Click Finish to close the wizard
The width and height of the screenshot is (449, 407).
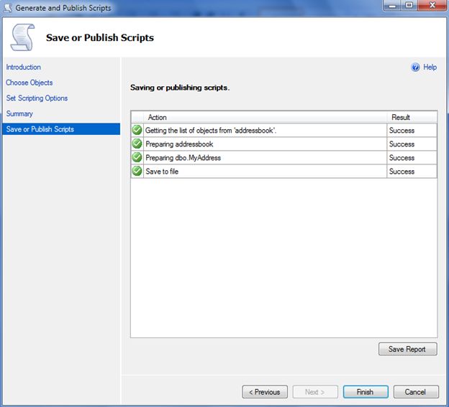(x=366, y=392)
